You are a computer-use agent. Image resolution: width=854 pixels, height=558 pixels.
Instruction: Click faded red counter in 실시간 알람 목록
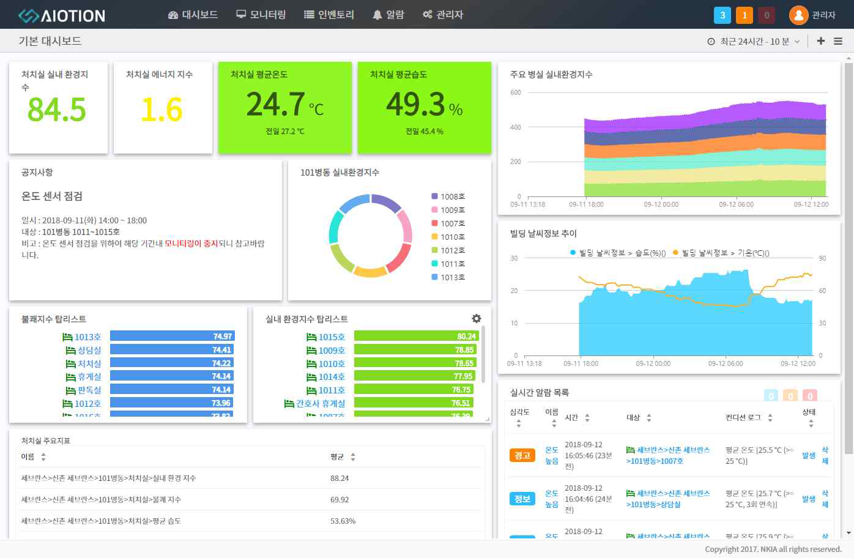pos(810,395)
